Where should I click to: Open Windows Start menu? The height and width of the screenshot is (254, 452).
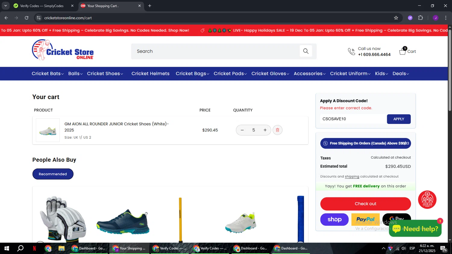pos(7,248)
